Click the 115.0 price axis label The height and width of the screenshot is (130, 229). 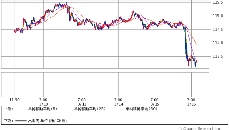[218, 16]
